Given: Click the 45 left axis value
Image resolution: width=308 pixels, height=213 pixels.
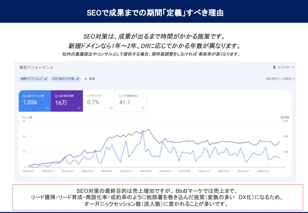Looking at the screenshot, I should (x=24, y=121).
